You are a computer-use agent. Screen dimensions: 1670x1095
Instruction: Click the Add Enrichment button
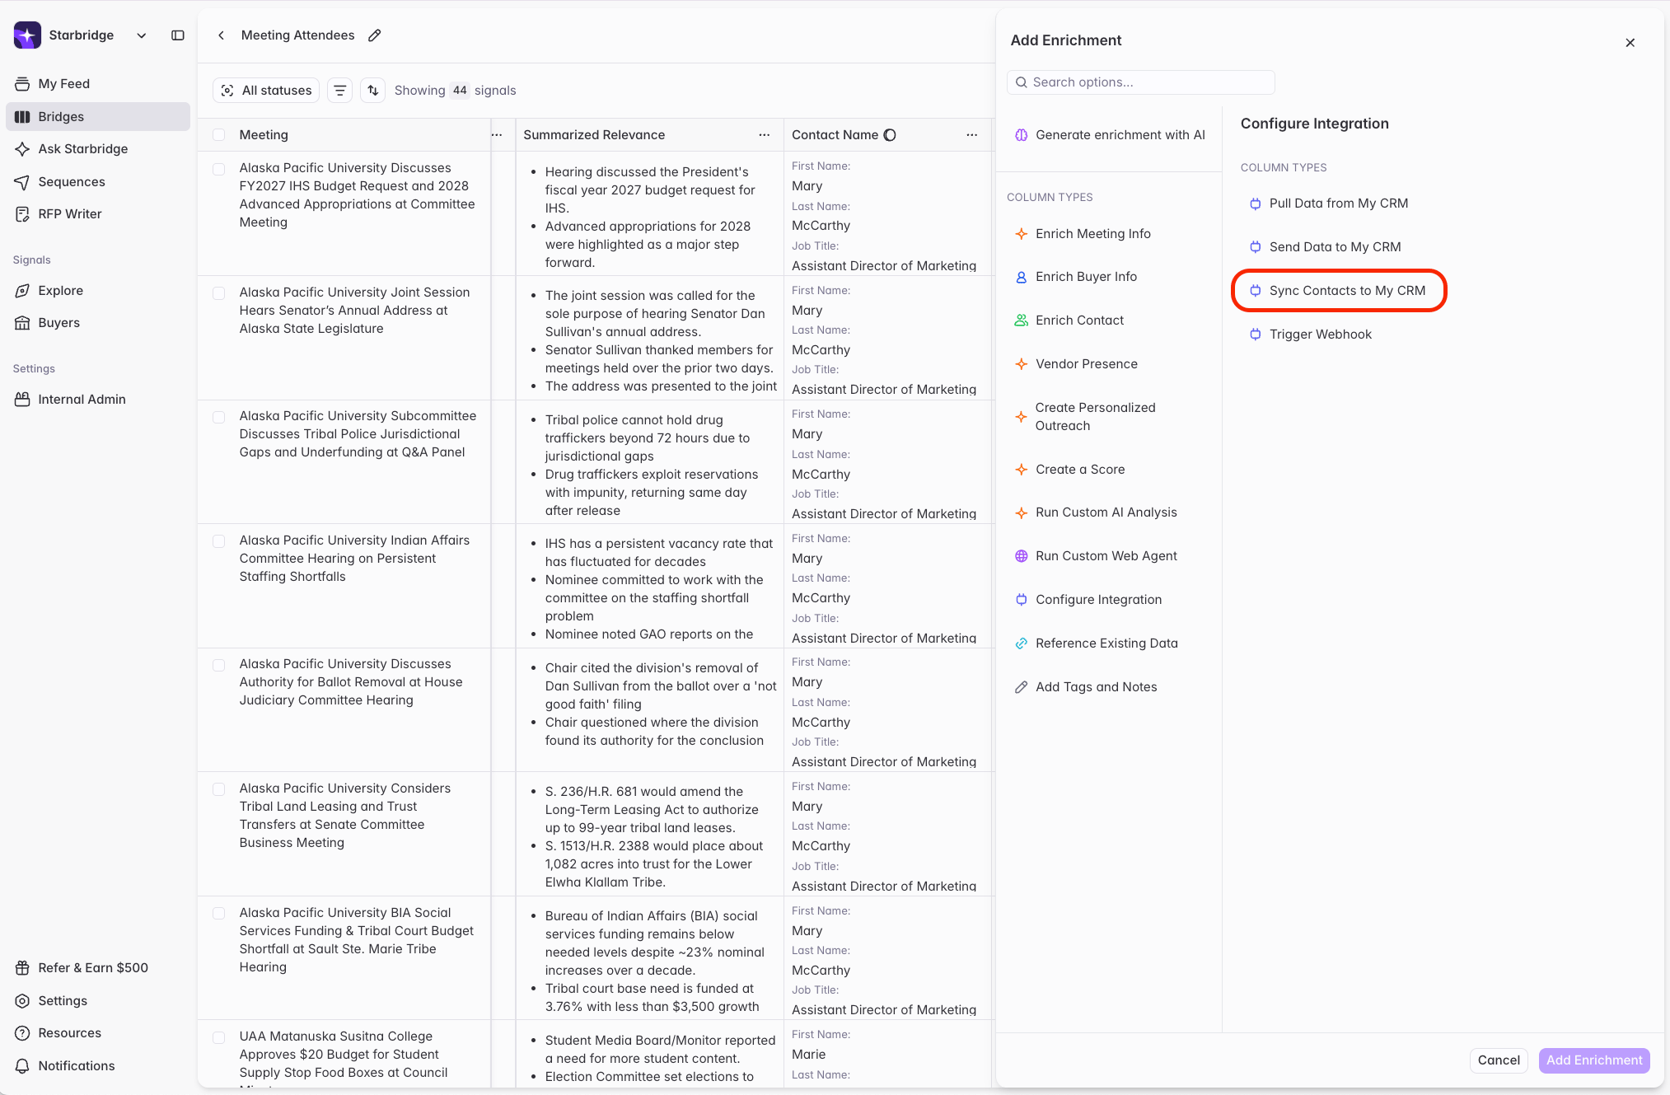(x=1594, y=1060)
